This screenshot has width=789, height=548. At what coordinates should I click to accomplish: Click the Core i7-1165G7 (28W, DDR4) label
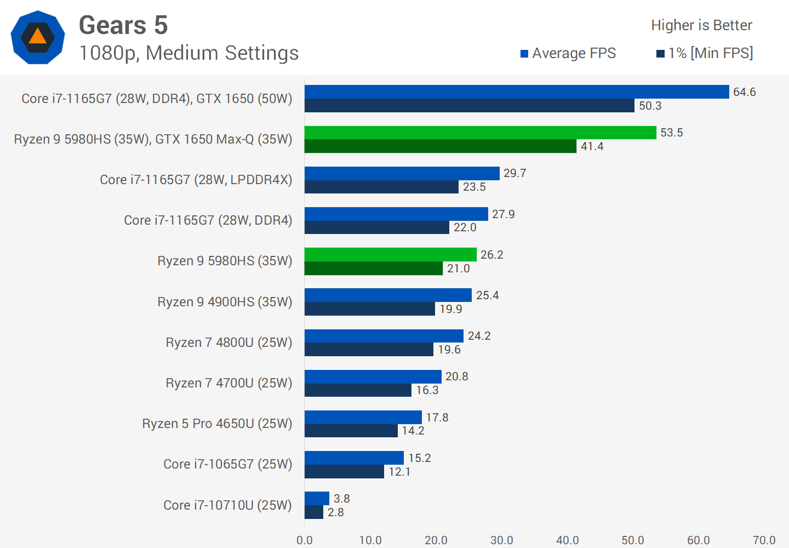[208, 220]
